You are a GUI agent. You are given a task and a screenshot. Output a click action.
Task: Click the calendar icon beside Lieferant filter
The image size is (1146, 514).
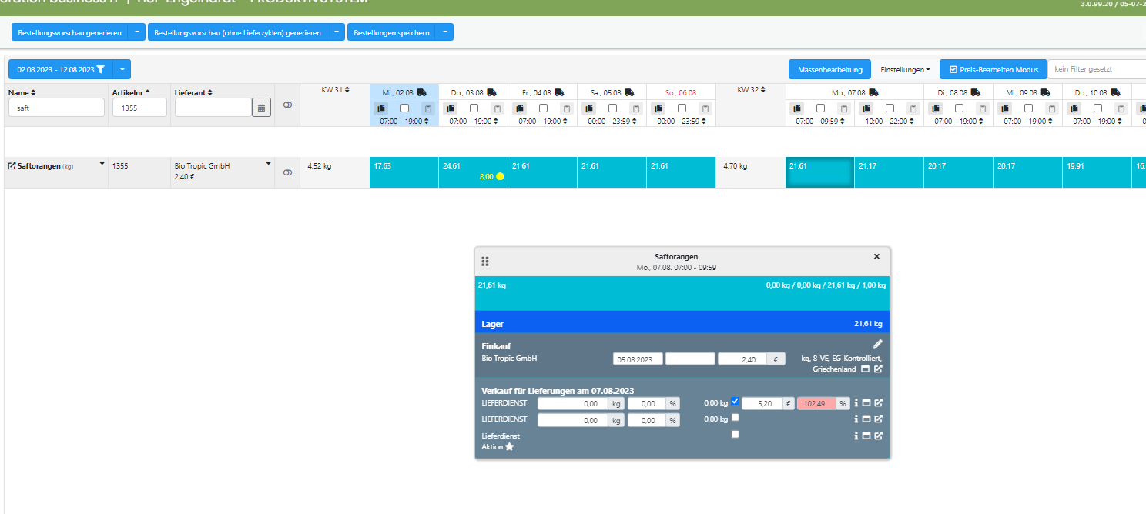261,108
